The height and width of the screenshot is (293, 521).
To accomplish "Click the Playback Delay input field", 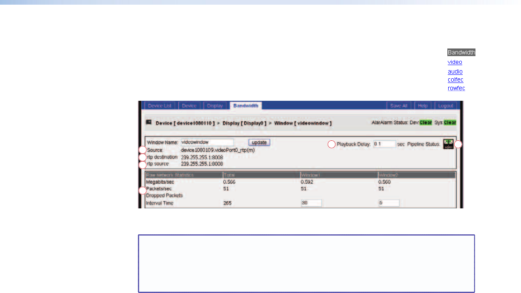I will (x=384, y=144).
